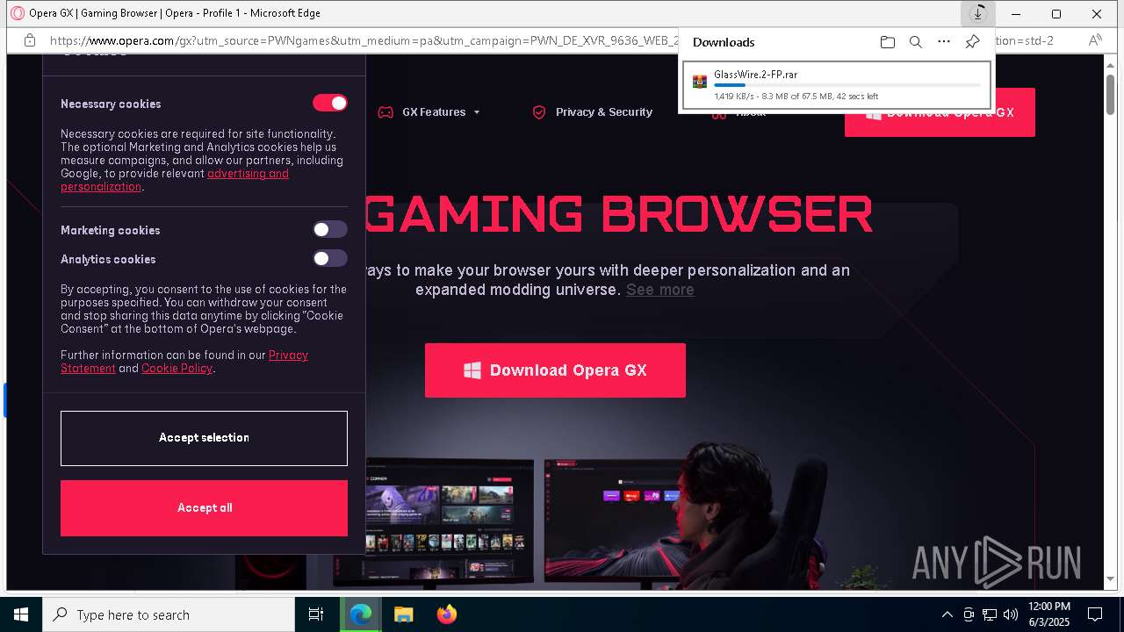1124x632 pixels.
Task: Open the Cookie Policy link
Action: [177, 369]
